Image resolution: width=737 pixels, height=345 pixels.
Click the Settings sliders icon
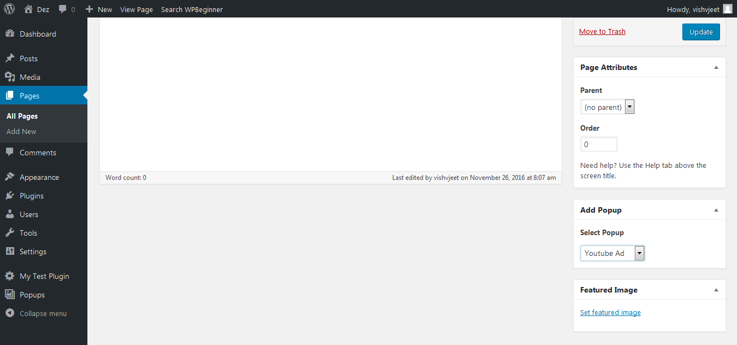pyautogui.click(x=10, y=252)
